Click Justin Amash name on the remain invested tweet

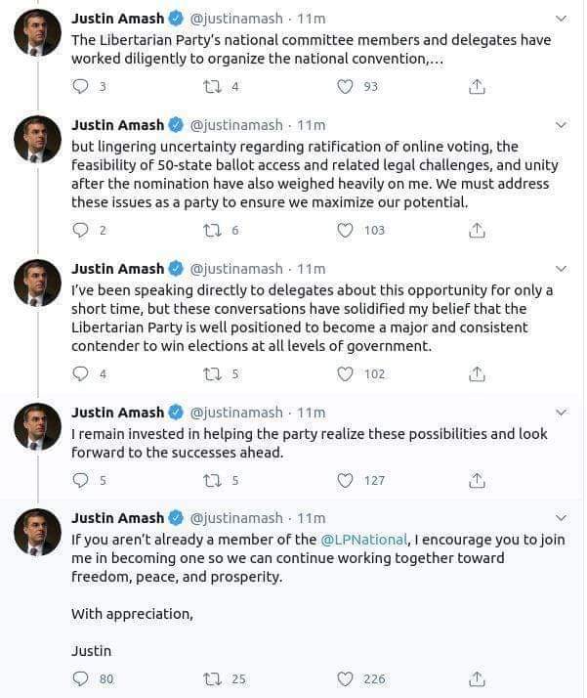118,412
